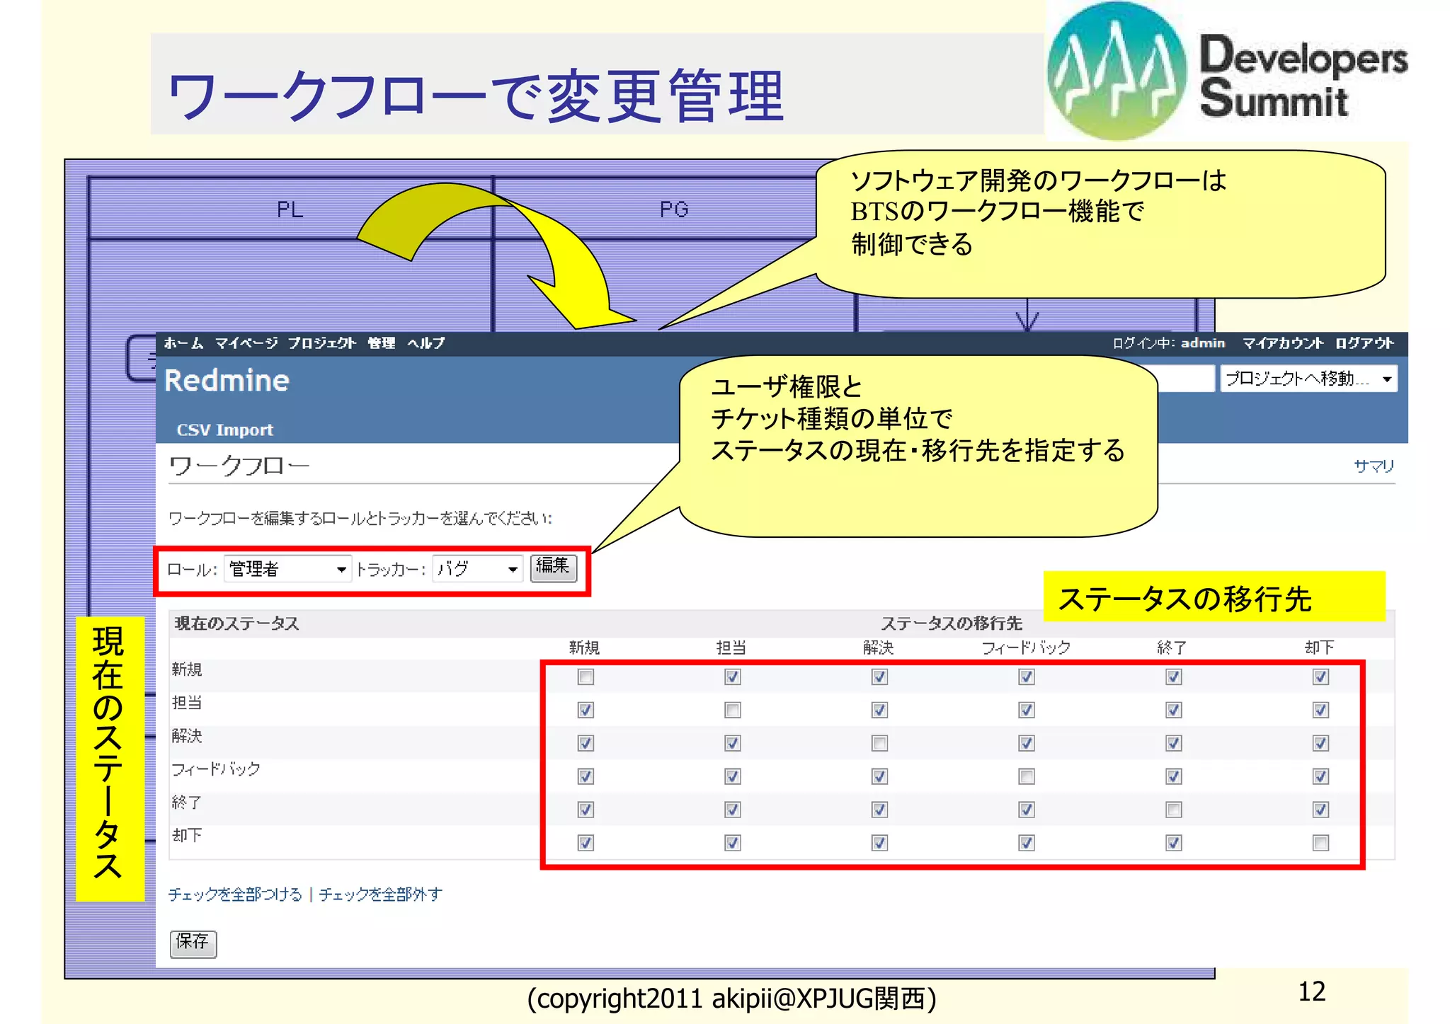Uncheck 終了 row's 解決 checkbox
This screenshot has width=1450, height=1024.
click(879, 810)
